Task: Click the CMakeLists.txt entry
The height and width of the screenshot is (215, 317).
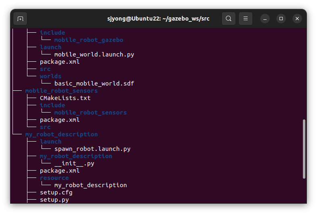Action: pos(65,98)
